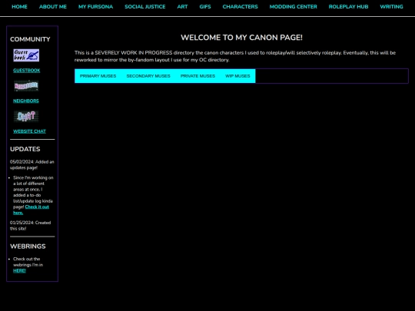Open the HOME nav link
This screenshot has height=311, width=415.
pos(19,7)
